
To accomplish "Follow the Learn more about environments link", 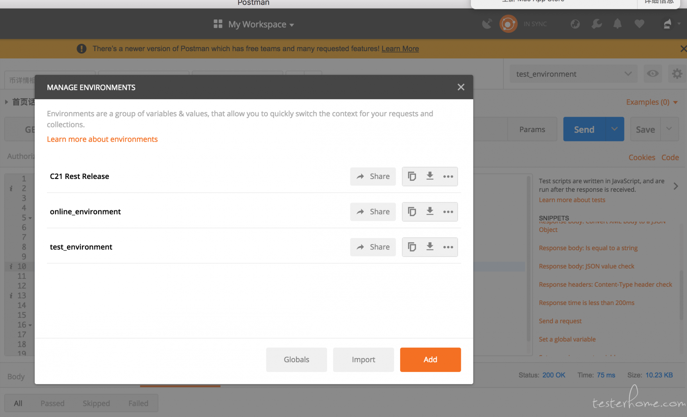I will click(x=102, y=139).
